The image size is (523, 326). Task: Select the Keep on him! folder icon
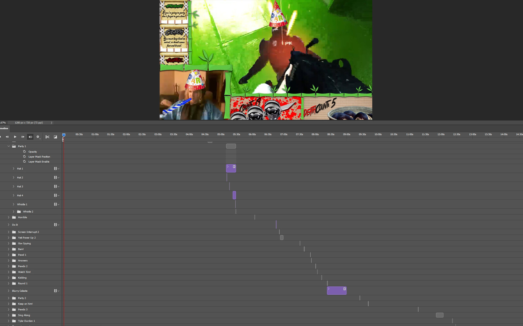14,304
